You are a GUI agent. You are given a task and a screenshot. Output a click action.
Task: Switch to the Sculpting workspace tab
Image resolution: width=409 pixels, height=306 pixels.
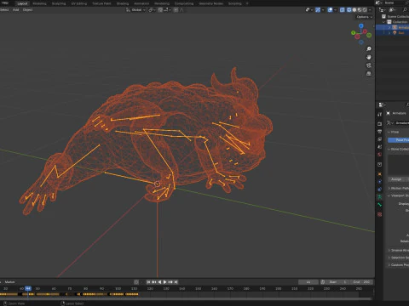[59, 3]
